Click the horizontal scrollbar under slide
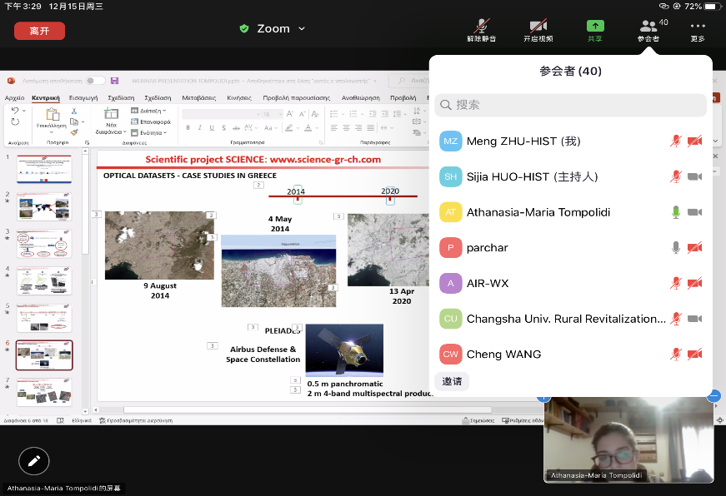The width and height of the screenshot is (726, 496). [308, 410]
